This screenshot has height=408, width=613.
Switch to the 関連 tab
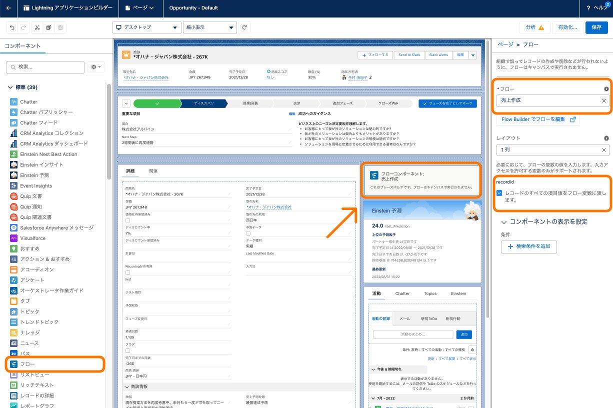coord(153,171)
